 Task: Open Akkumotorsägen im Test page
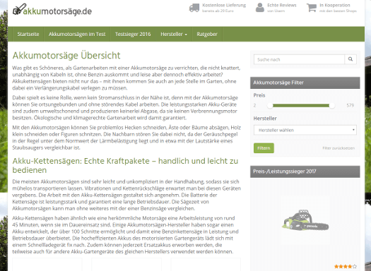77,35
